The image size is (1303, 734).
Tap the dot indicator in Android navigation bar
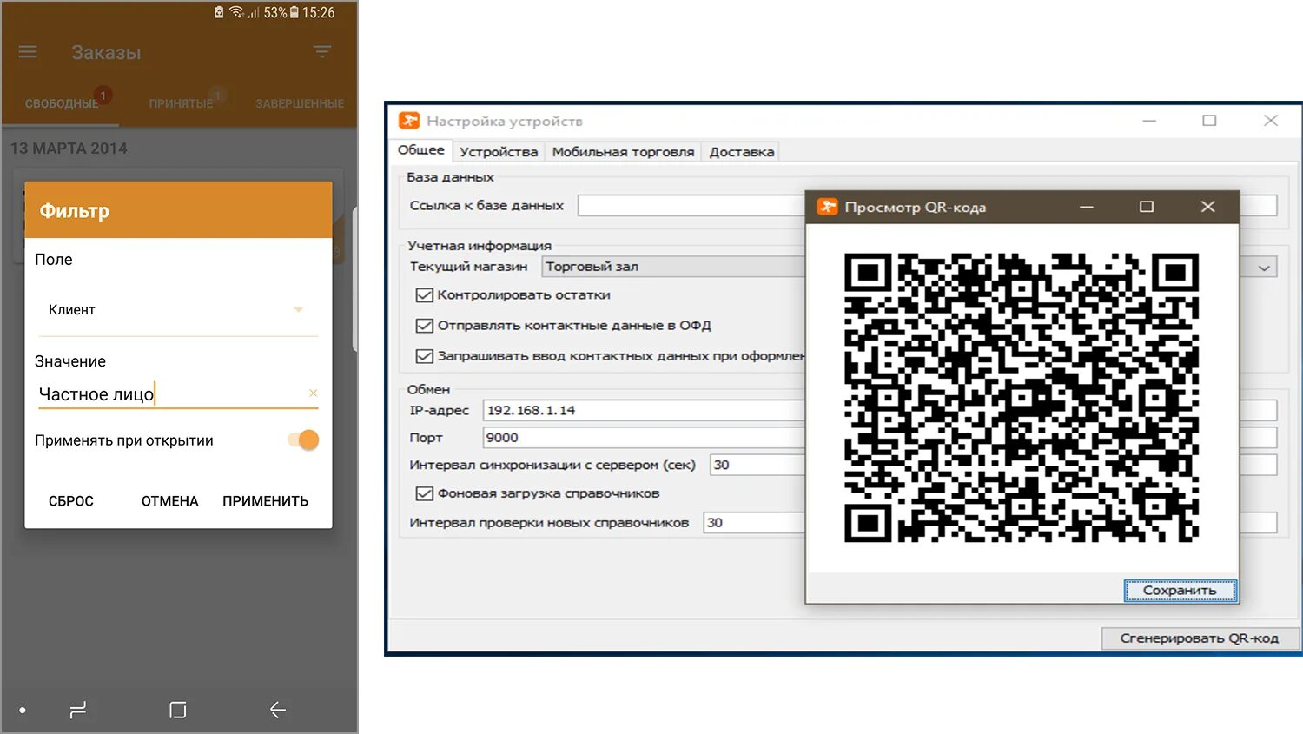[x=23, y=711]
